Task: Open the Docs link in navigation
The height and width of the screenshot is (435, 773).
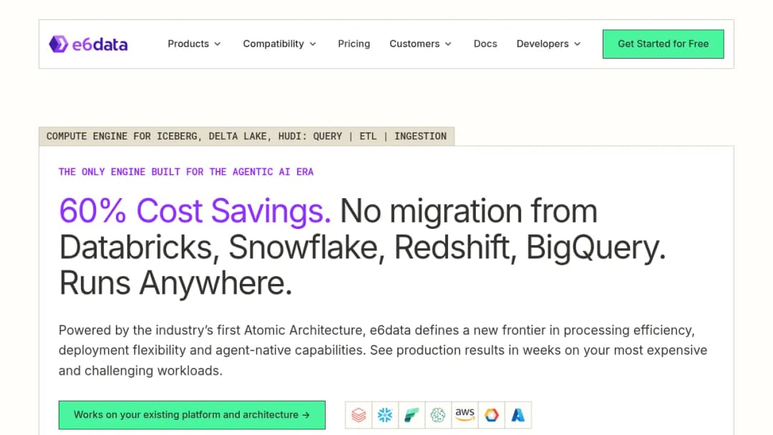Action: [x=485, y=44]
